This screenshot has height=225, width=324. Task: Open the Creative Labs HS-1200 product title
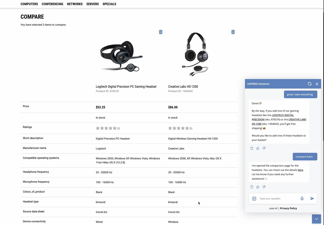coord(183,87)
